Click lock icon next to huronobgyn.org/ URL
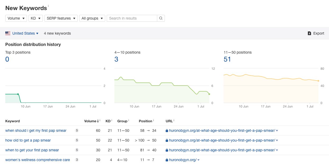Image resolution: width=329 pixels, height=164 pixels. [167, 160]
